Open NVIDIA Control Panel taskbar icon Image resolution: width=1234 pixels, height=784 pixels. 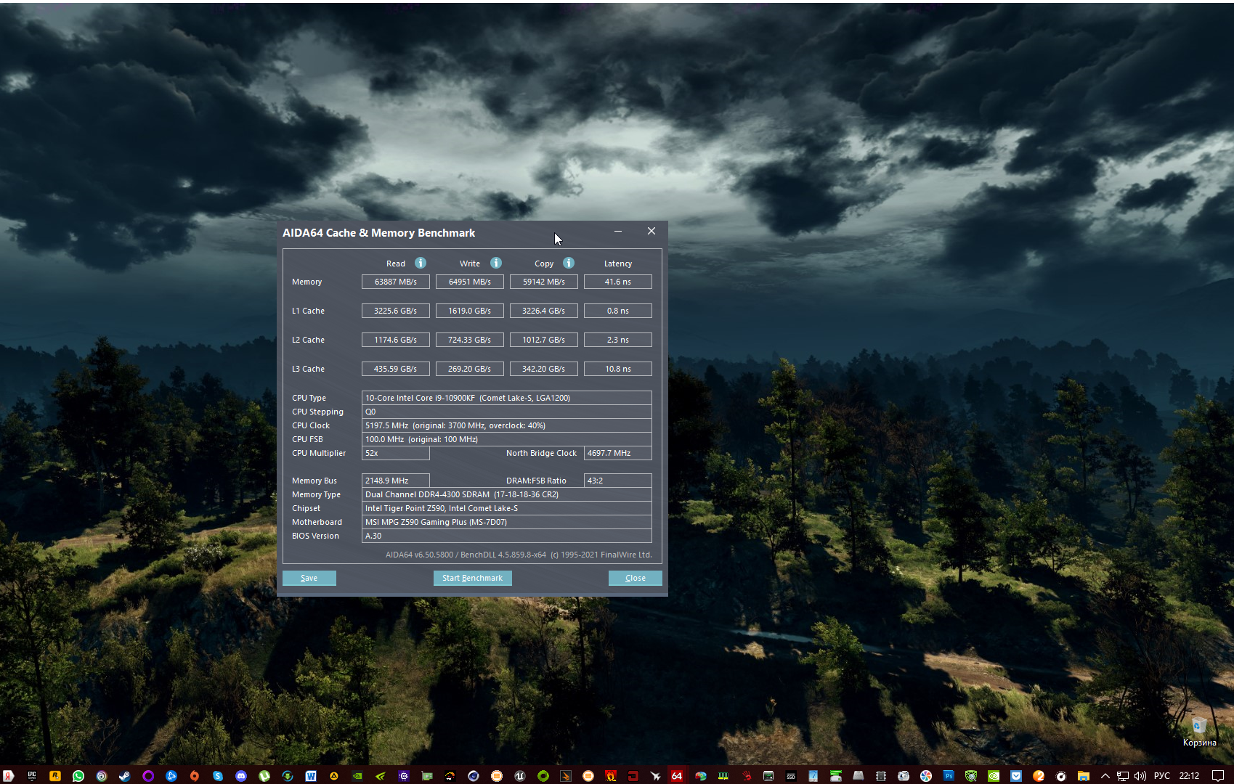(x=357, y=776)
